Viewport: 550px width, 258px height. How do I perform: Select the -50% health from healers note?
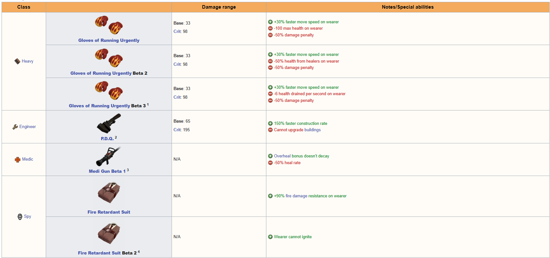(306, 61)
